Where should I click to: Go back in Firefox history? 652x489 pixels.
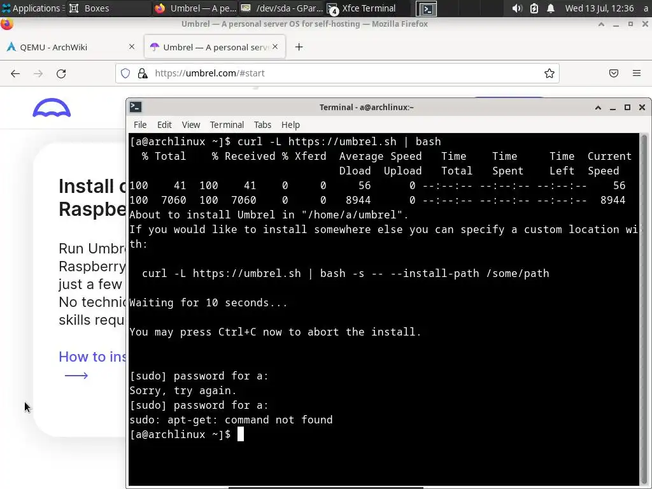point(15,74)
